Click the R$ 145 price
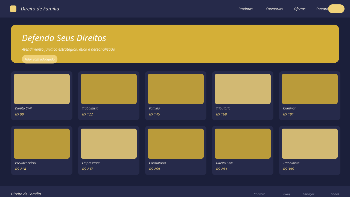350x197 pixels. pos(154,114)
